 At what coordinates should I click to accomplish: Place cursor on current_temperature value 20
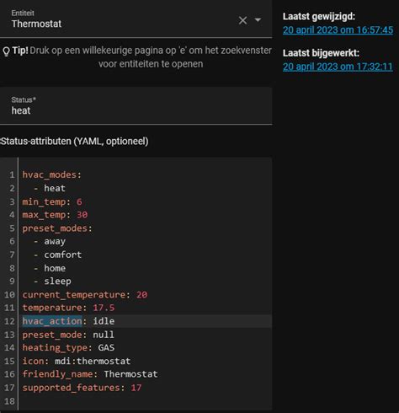point(141,295)
